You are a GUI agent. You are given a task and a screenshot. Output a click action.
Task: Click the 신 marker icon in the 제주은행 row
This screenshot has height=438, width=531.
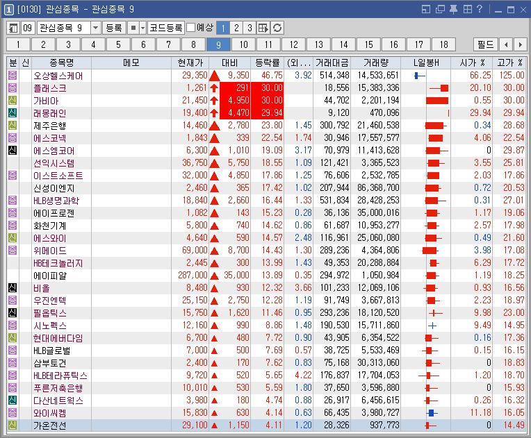pyautogui.click(x=13, y=125)
